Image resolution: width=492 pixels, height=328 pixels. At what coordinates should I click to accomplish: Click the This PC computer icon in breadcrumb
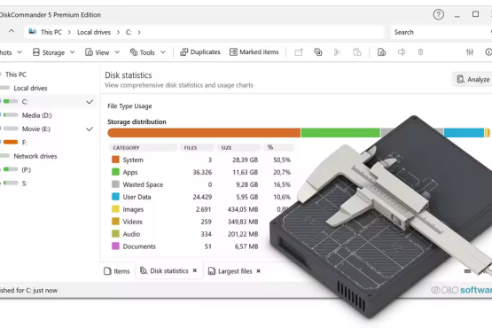[32, 31]
